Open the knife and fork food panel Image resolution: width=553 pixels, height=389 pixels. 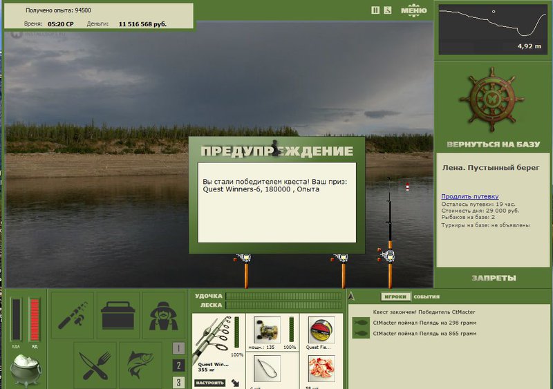click(x=95, y=365)
